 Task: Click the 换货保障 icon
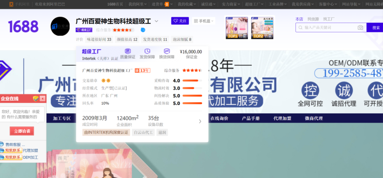click(x=167, y=51)
